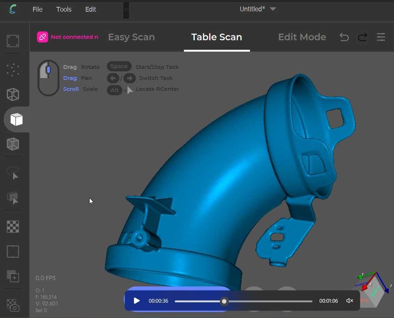Click the Switch Task hint label

[156, 78]
